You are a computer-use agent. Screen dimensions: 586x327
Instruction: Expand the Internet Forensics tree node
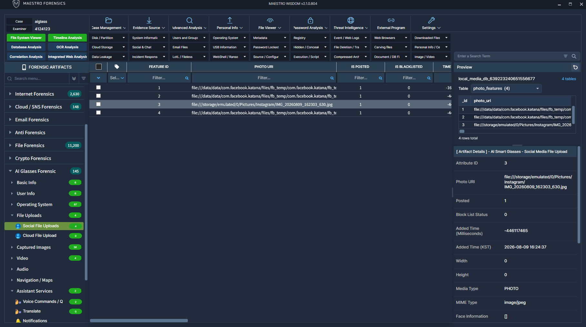tap(10, 94)
